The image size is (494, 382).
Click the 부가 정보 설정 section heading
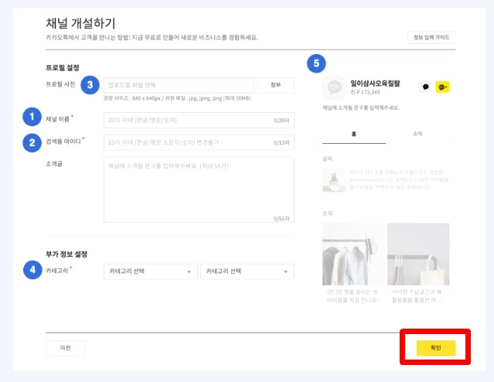(x=66, y=254)
